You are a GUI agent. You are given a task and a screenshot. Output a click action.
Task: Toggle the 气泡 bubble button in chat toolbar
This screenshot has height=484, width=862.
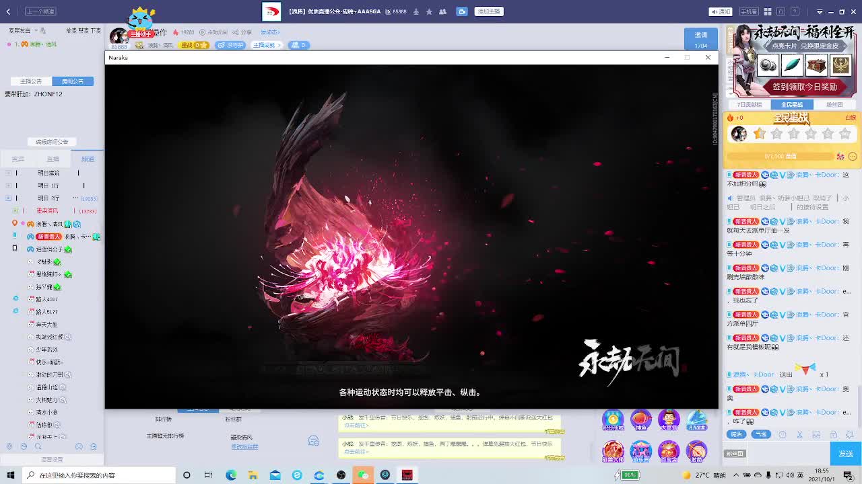[761, 434]
